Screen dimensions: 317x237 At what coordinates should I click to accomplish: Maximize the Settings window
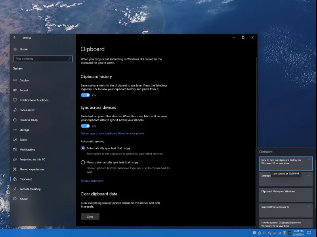click(243, 38)
